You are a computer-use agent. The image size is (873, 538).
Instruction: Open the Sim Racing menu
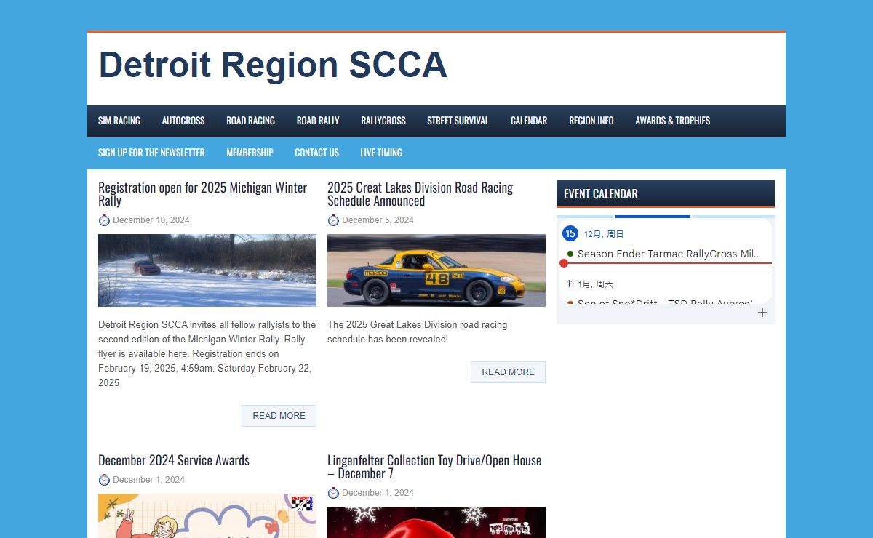119,121
